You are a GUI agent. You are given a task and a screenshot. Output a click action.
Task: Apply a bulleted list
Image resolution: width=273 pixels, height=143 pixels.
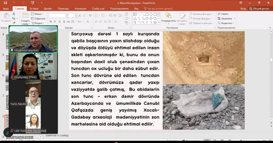(x=96, y=16)
